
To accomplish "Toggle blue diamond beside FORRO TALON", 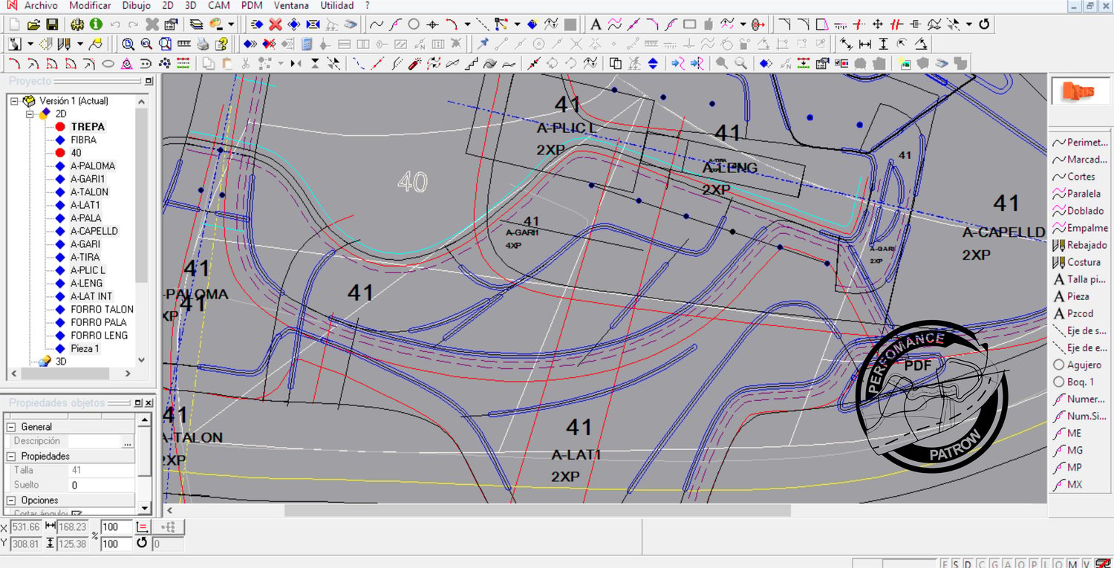I will point(60,309).
